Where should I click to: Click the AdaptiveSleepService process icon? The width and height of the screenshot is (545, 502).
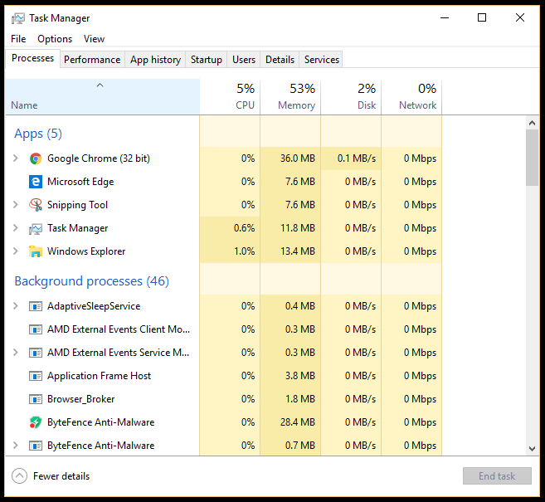click(x=36, y=306)
